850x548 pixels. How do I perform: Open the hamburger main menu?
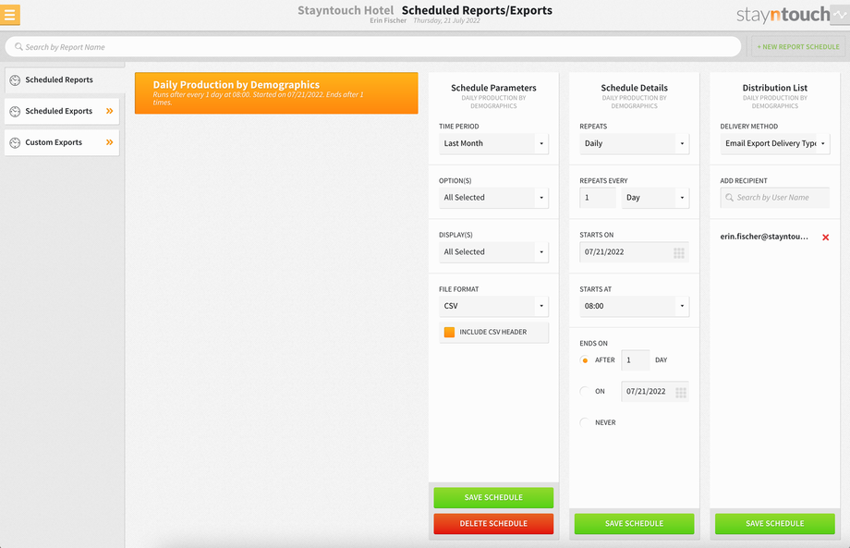click(10, 15)
